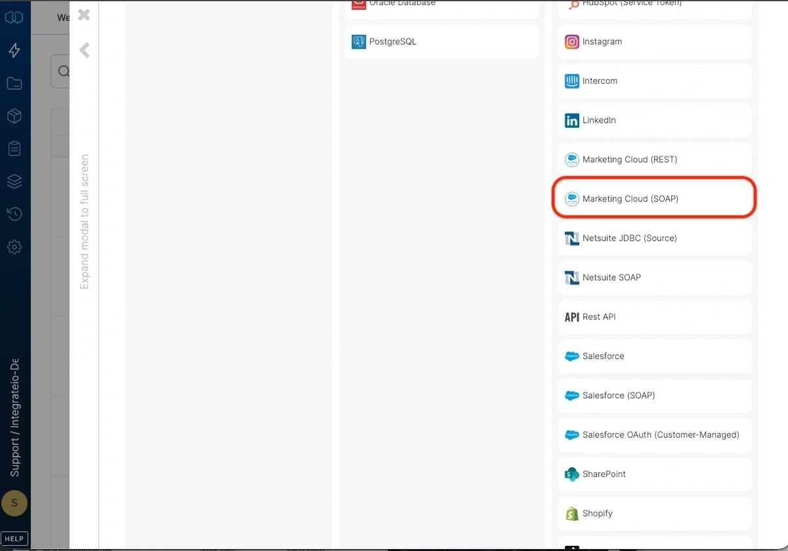
Task: Click the Salesforce cloud logo icon
Action: pyautogui.click(x=572, y=357)
